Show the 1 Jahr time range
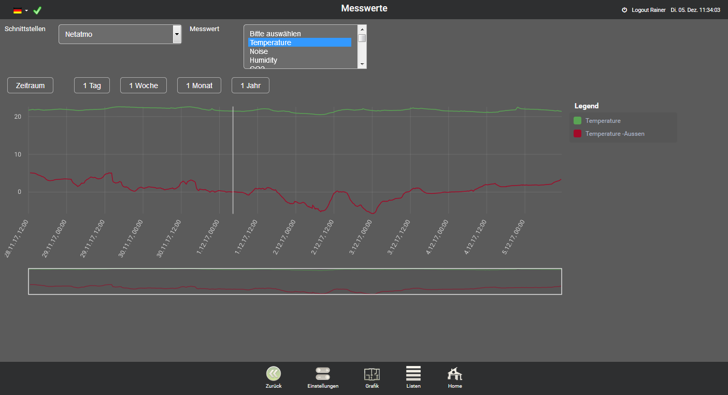728x395 pixels. point(250,86)
